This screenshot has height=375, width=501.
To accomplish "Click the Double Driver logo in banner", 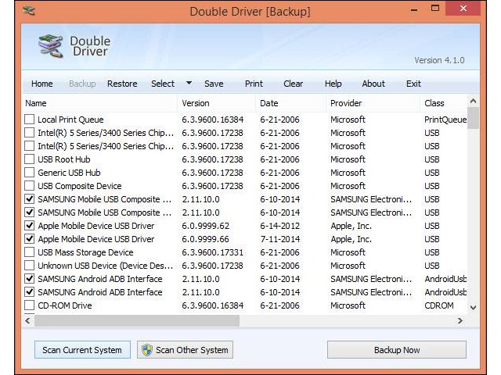I will tap(50, 46).
